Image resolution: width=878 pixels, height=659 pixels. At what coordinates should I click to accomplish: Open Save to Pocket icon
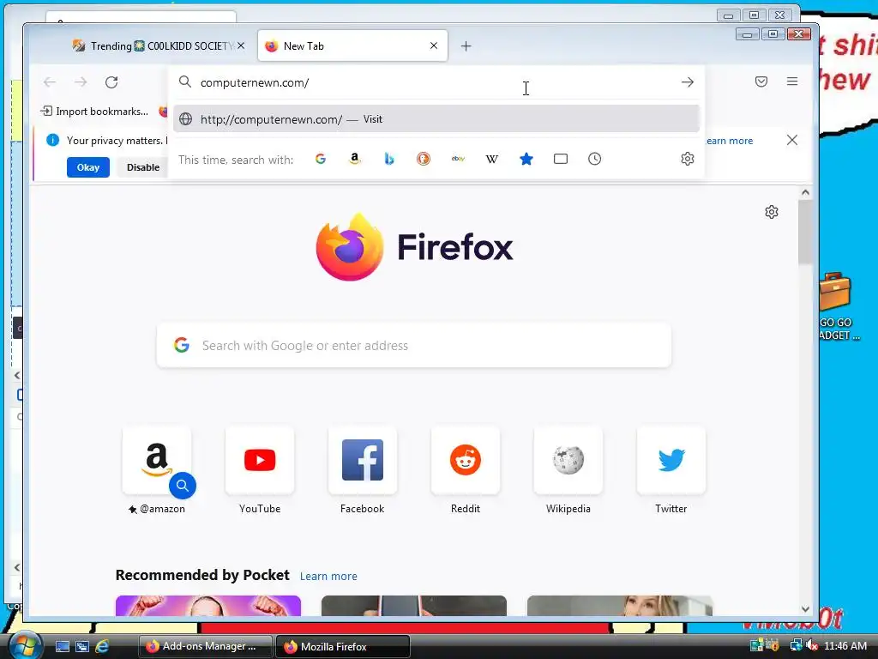761,82
